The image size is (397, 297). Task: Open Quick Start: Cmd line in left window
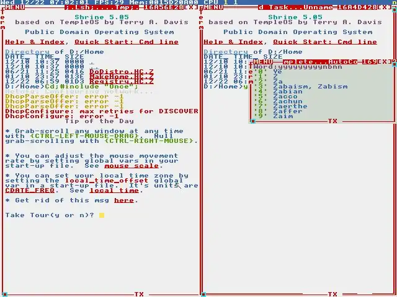point(127,42)
